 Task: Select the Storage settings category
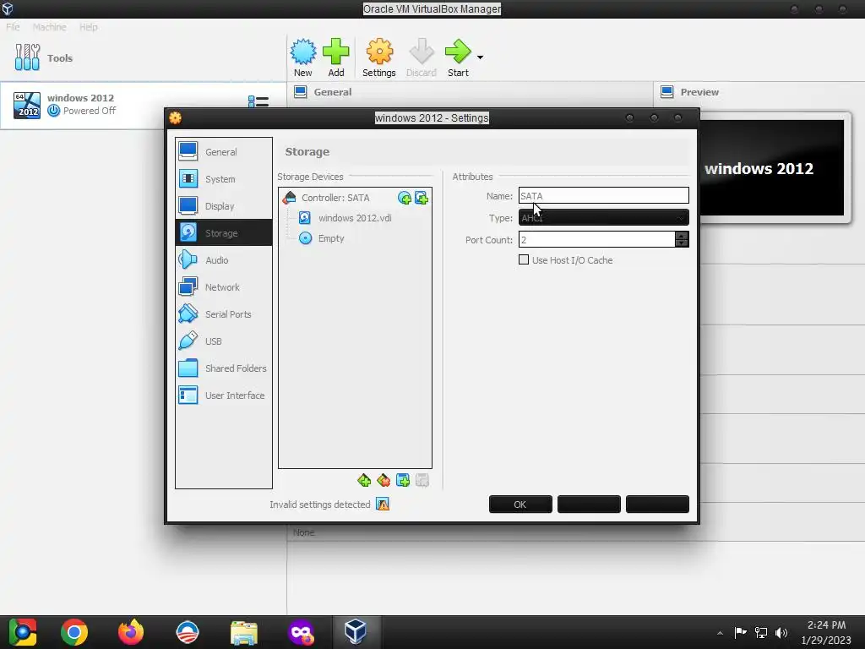pos(223,233)
